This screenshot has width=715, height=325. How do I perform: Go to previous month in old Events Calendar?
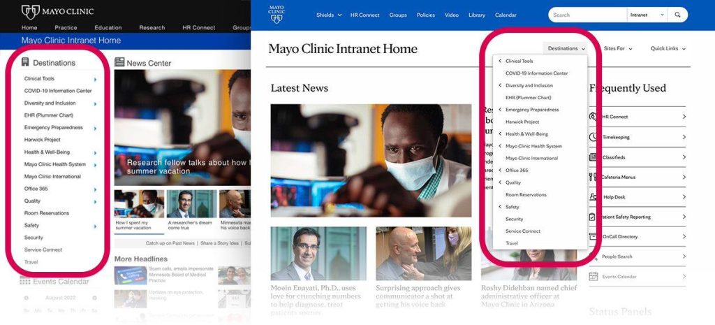point(27,298)
